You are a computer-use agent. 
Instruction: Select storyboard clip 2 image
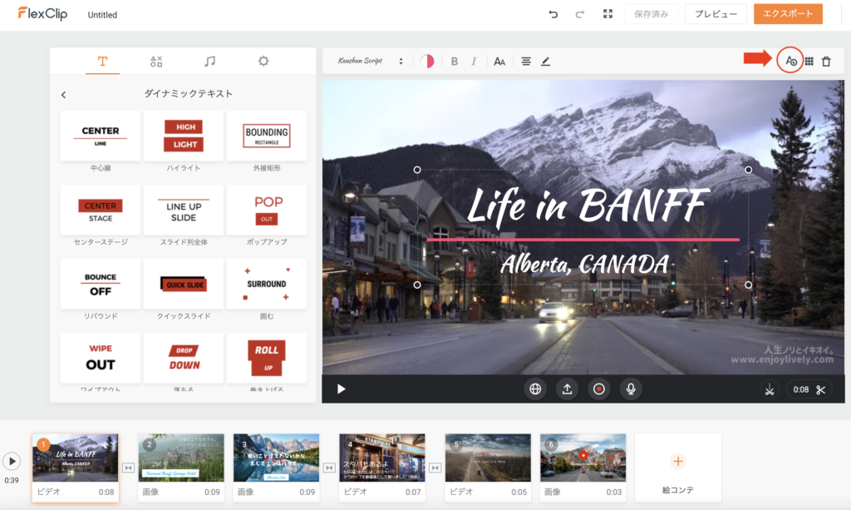tap(180, 468)
